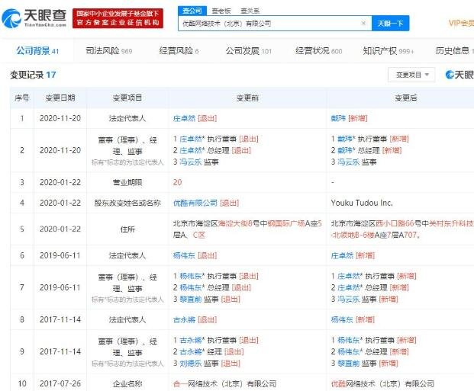The image size is (474, 391).
Task: Open the 经营风险 tab
Action: (179, 51)
